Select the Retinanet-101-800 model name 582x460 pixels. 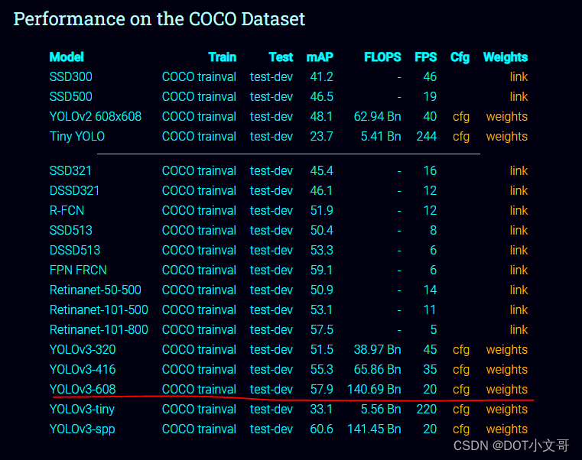tap(99, 329)
